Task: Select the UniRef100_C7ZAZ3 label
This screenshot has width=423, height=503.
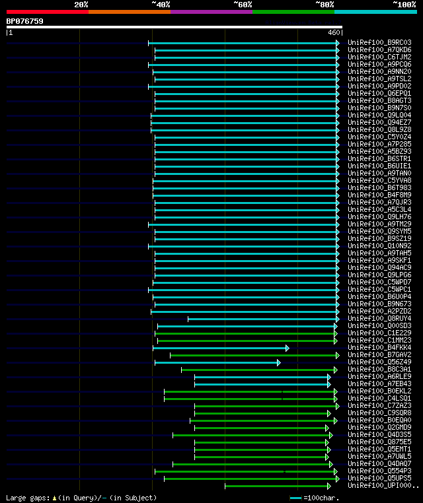Action: [379, 405]
